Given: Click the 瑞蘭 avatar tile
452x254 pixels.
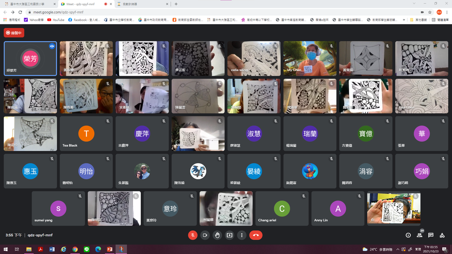Looking at the screenshot, I should 309,133.
